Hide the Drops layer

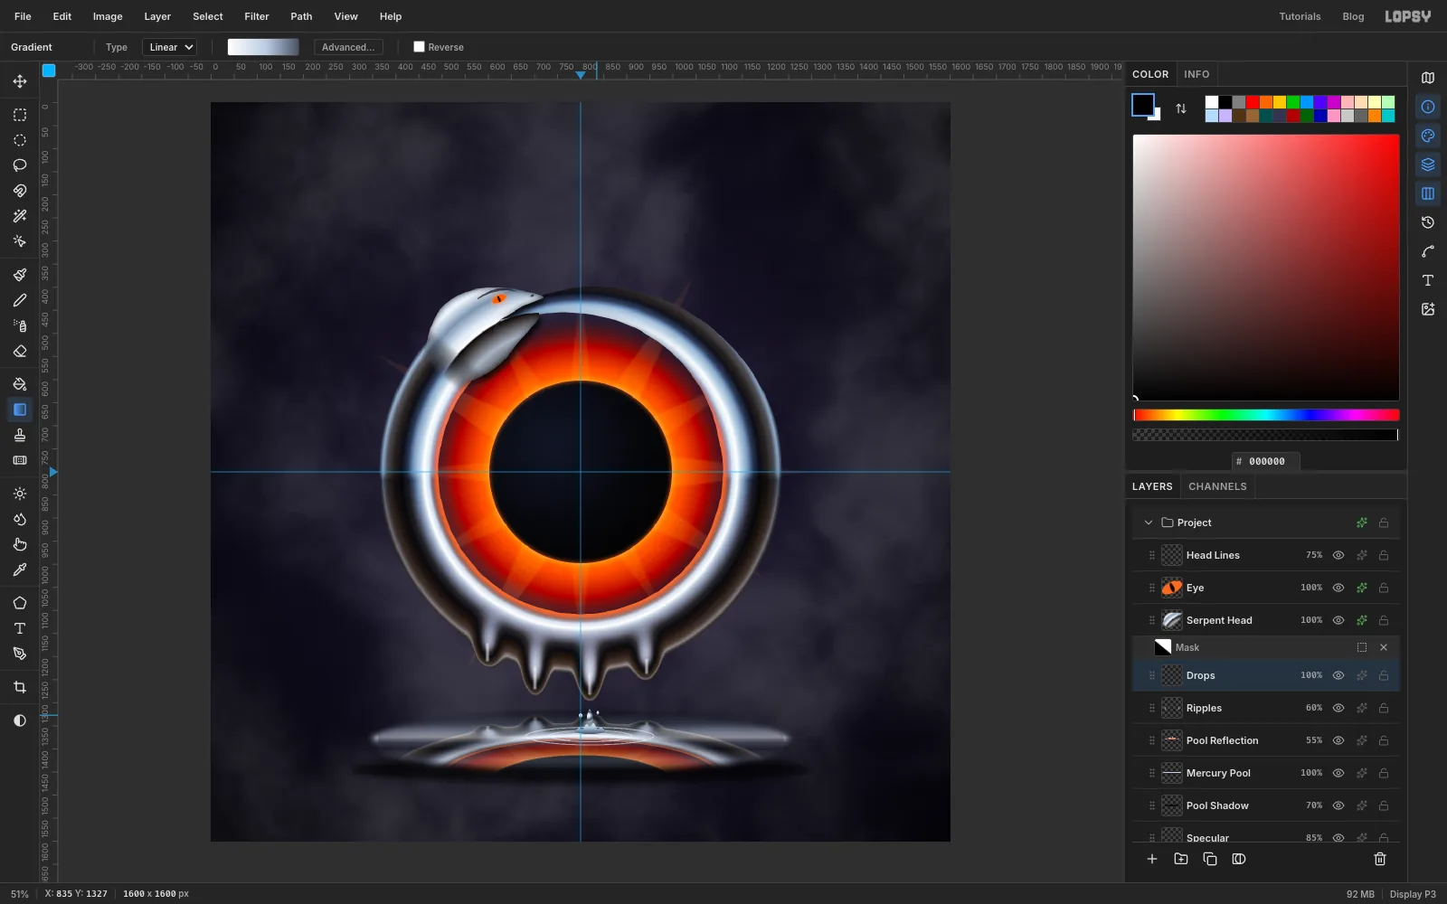(1338, 675)
